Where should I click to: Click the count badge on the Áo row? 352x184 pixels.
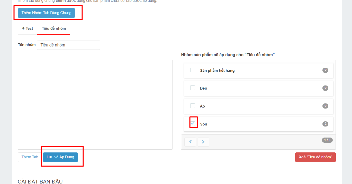coord(325,106)
